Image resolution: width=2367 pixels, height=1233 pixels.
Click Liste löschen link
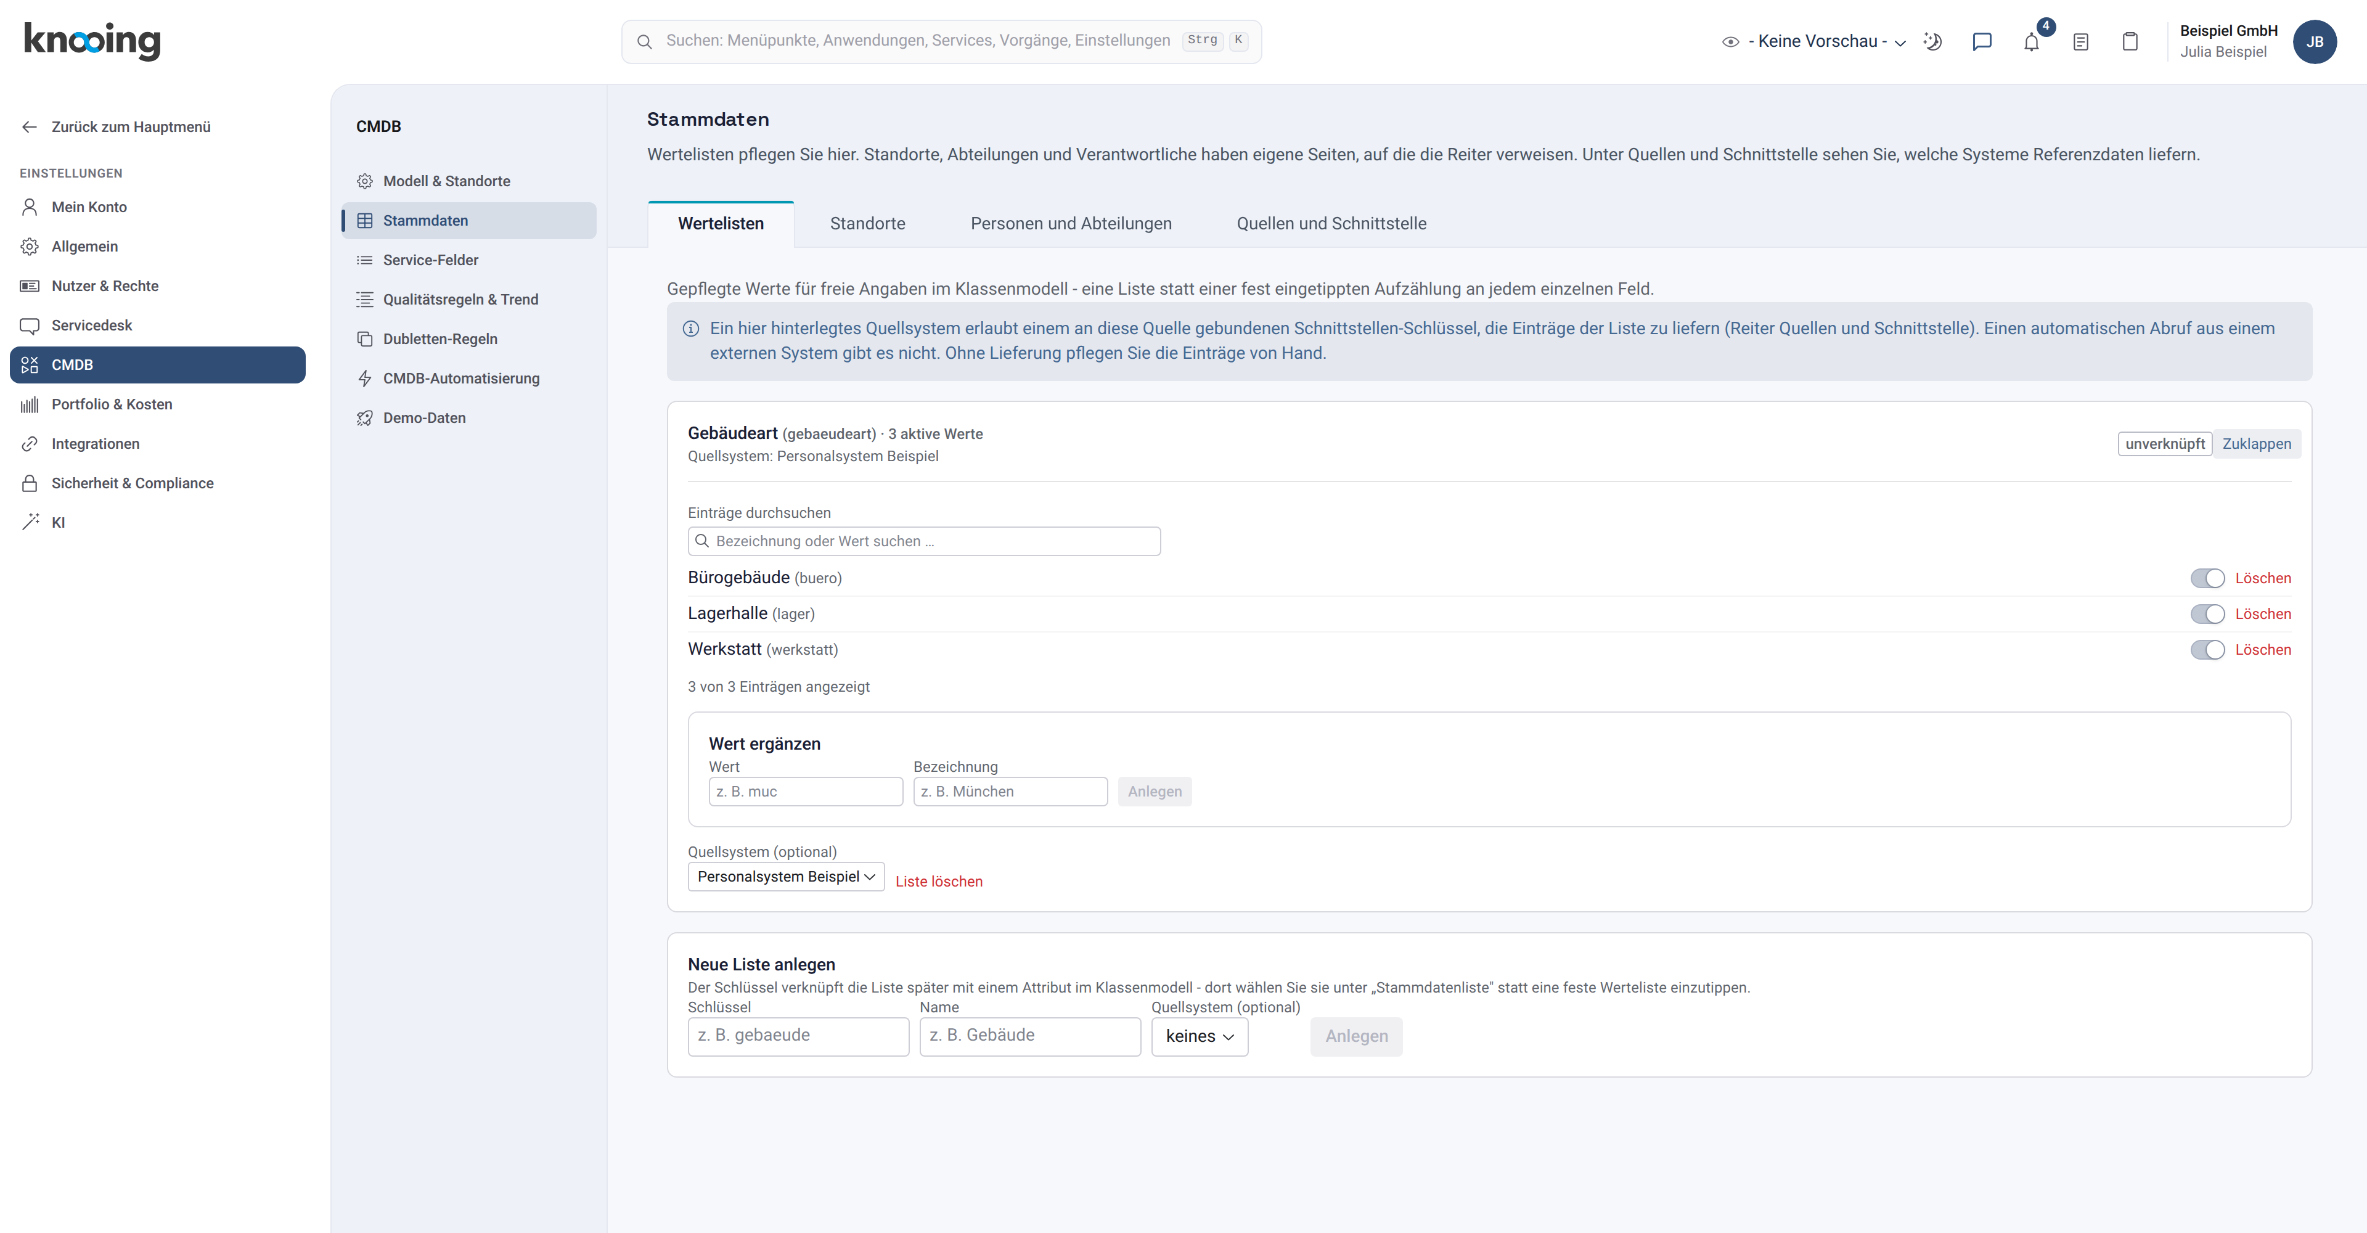click(x=938, y=881)
